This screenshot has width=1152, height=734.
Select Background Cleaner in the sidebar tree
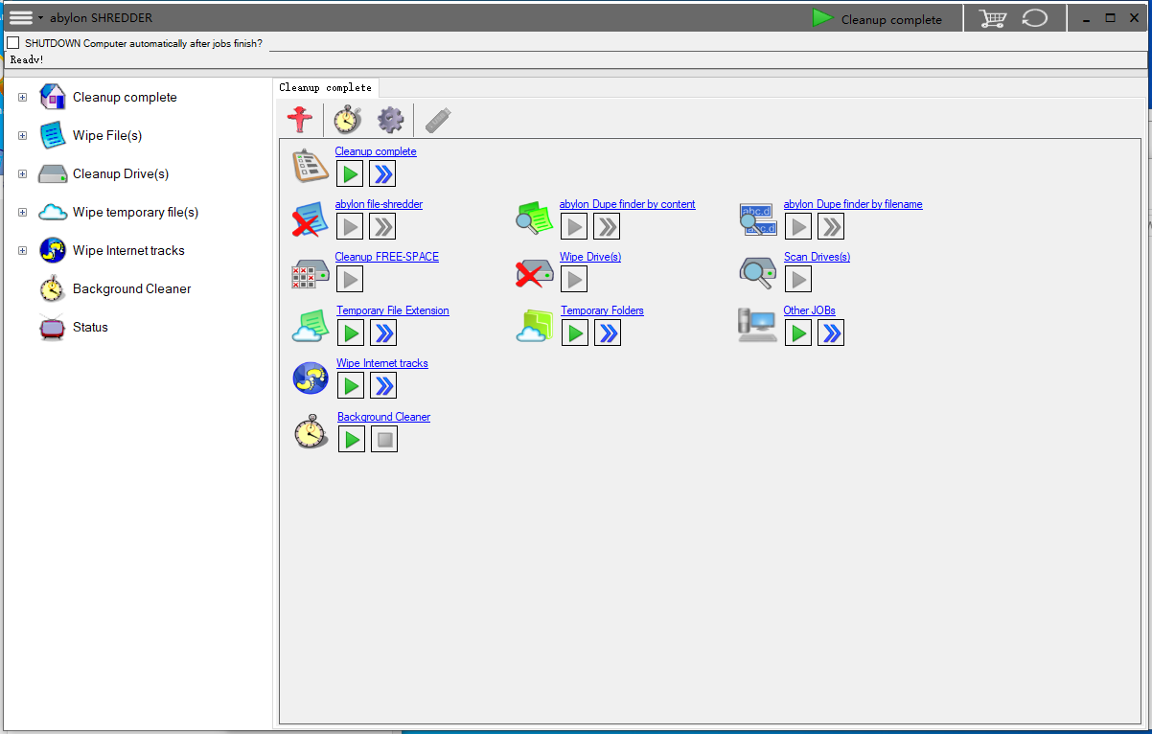(132, 288)
